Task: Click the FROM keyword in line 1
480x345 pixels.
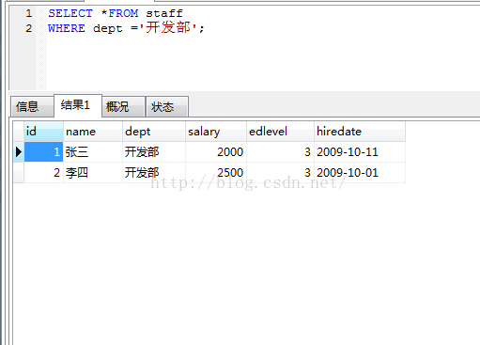Action: [x=123, y=13]
